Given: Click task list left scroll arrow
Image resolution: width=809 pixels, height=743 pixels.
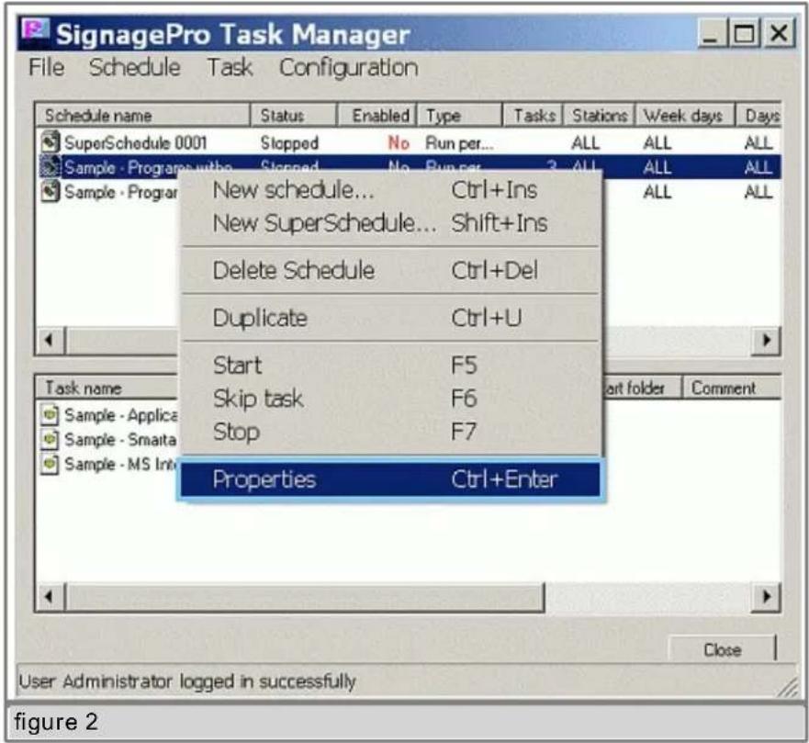Looking at the screenshot, I should tap(50, 596).
